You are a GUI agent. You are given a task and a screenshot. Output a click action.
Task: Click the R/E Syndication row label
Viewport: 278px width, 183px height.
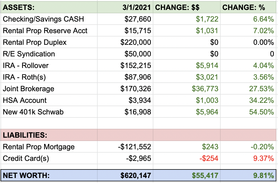coord(29,54)
